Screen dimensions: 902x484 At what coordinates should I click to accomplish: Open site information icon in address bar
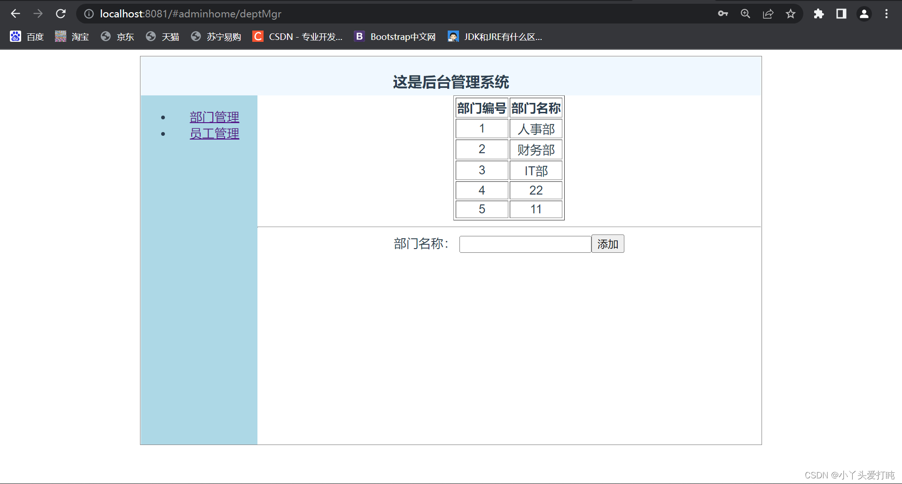click(x=89, y=14)
